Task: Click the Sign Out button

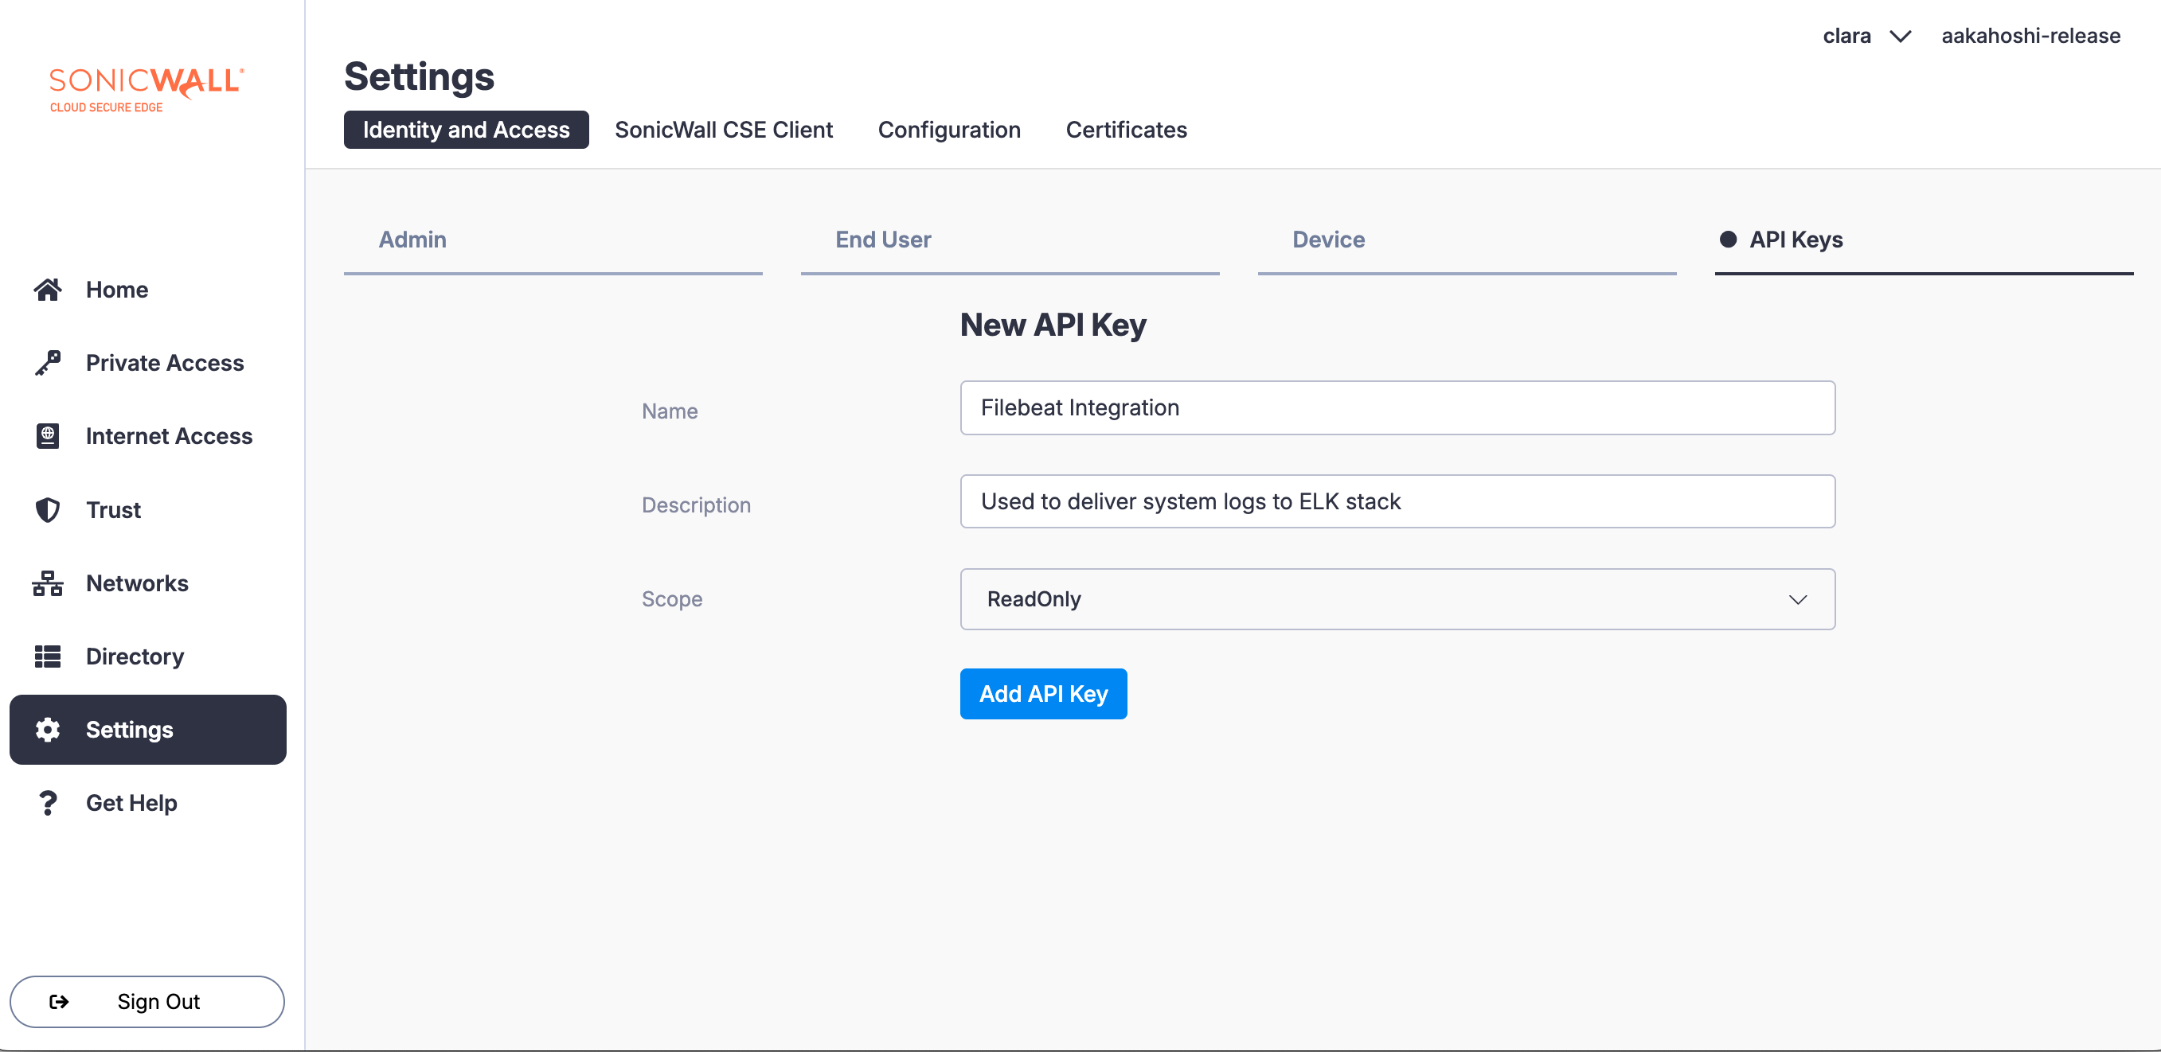Action: point(147,1001)
